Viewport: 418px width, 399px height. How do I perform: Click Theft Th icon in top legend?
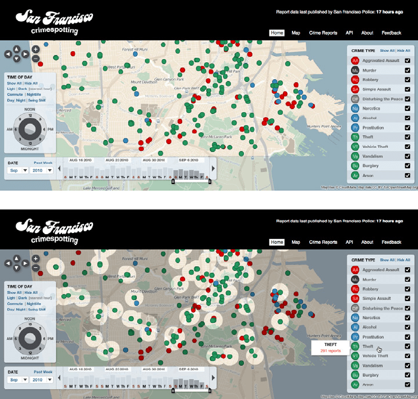pos(355,137)
